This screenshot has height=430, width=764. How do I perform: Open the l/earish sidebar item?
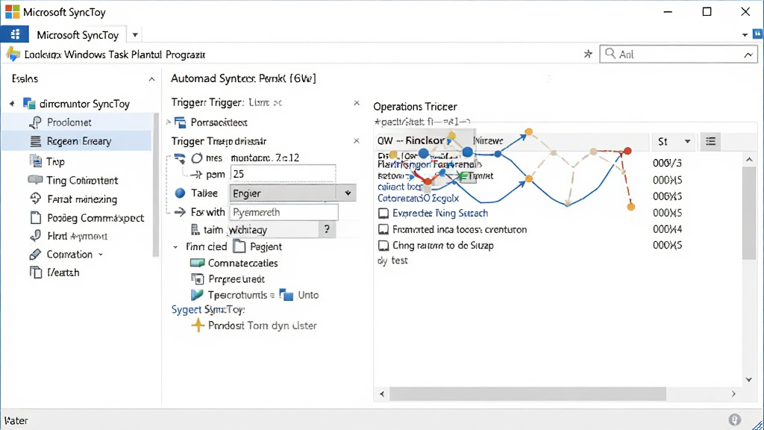(54, 272)
